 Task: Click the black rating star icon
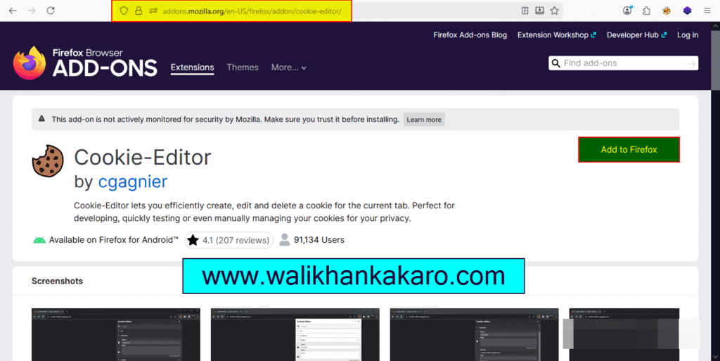tap(193, 240)
